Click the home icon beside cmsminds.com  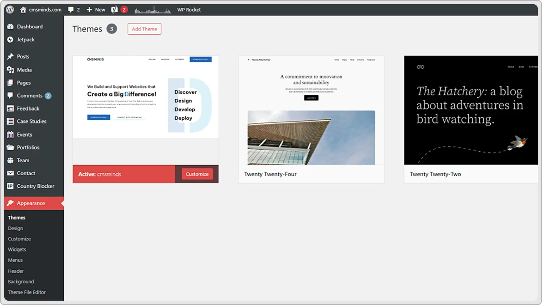(x=23, y=9)
